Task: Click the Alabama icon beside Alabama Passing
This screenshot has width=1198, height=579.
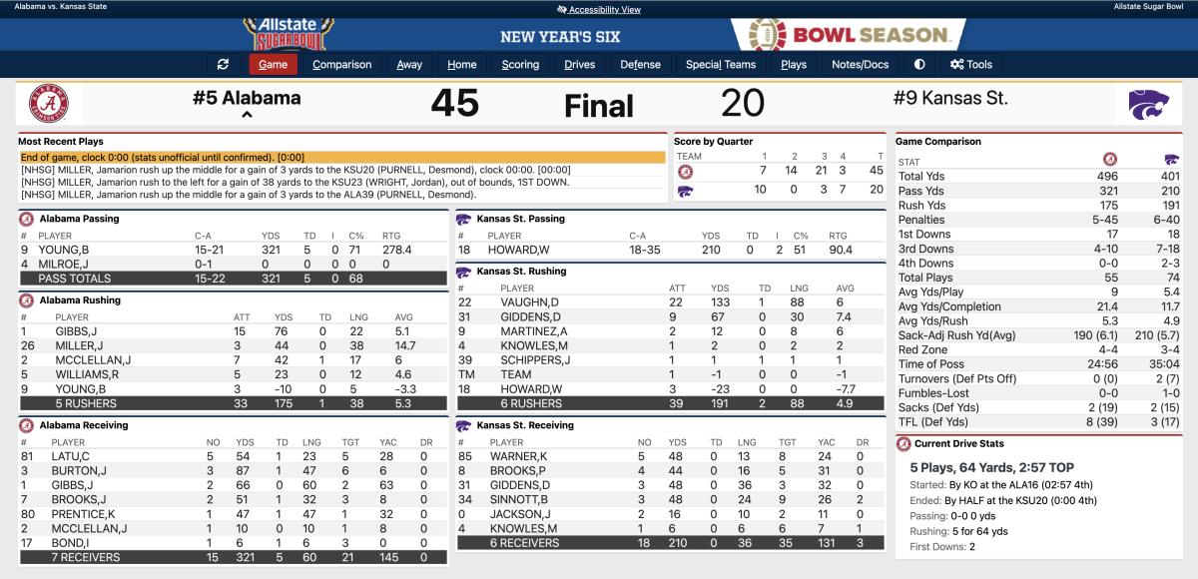Action: tap(27, 219)
